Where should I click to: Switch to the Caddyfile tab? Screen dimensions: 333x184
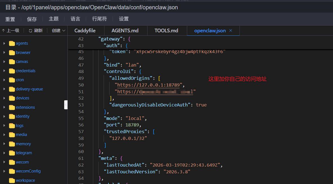85,31
